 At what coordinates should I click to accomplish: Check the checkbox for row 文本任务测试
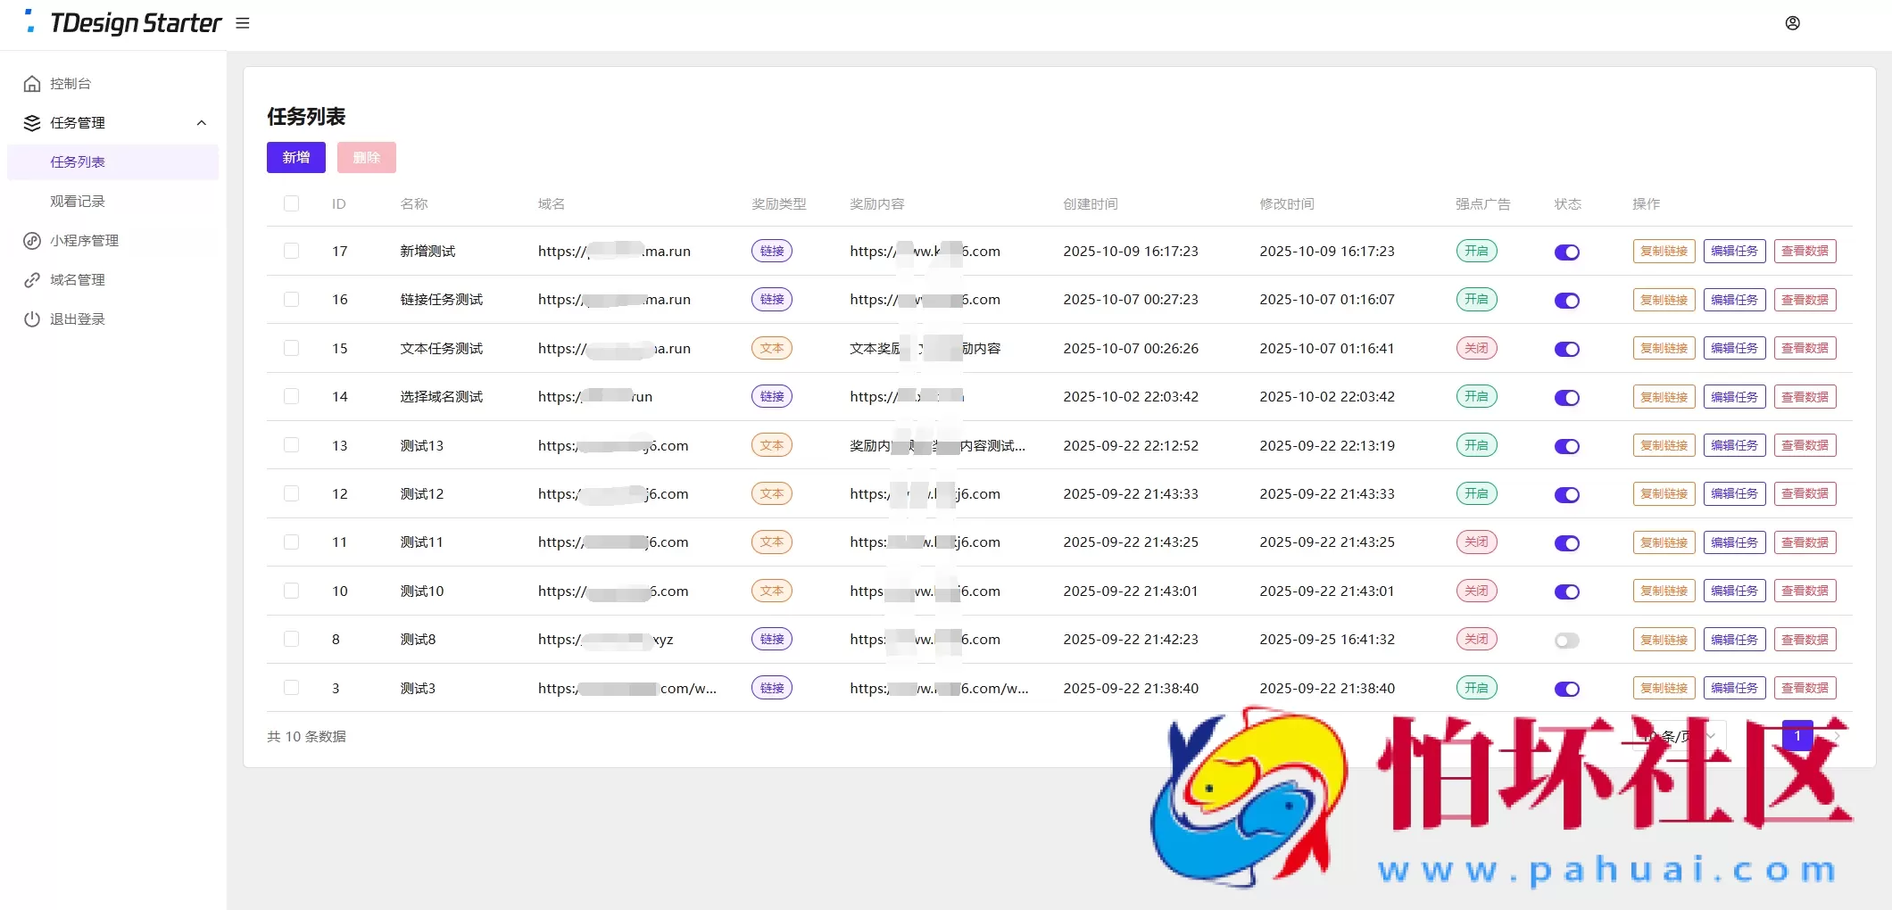[x=291, y=348]
